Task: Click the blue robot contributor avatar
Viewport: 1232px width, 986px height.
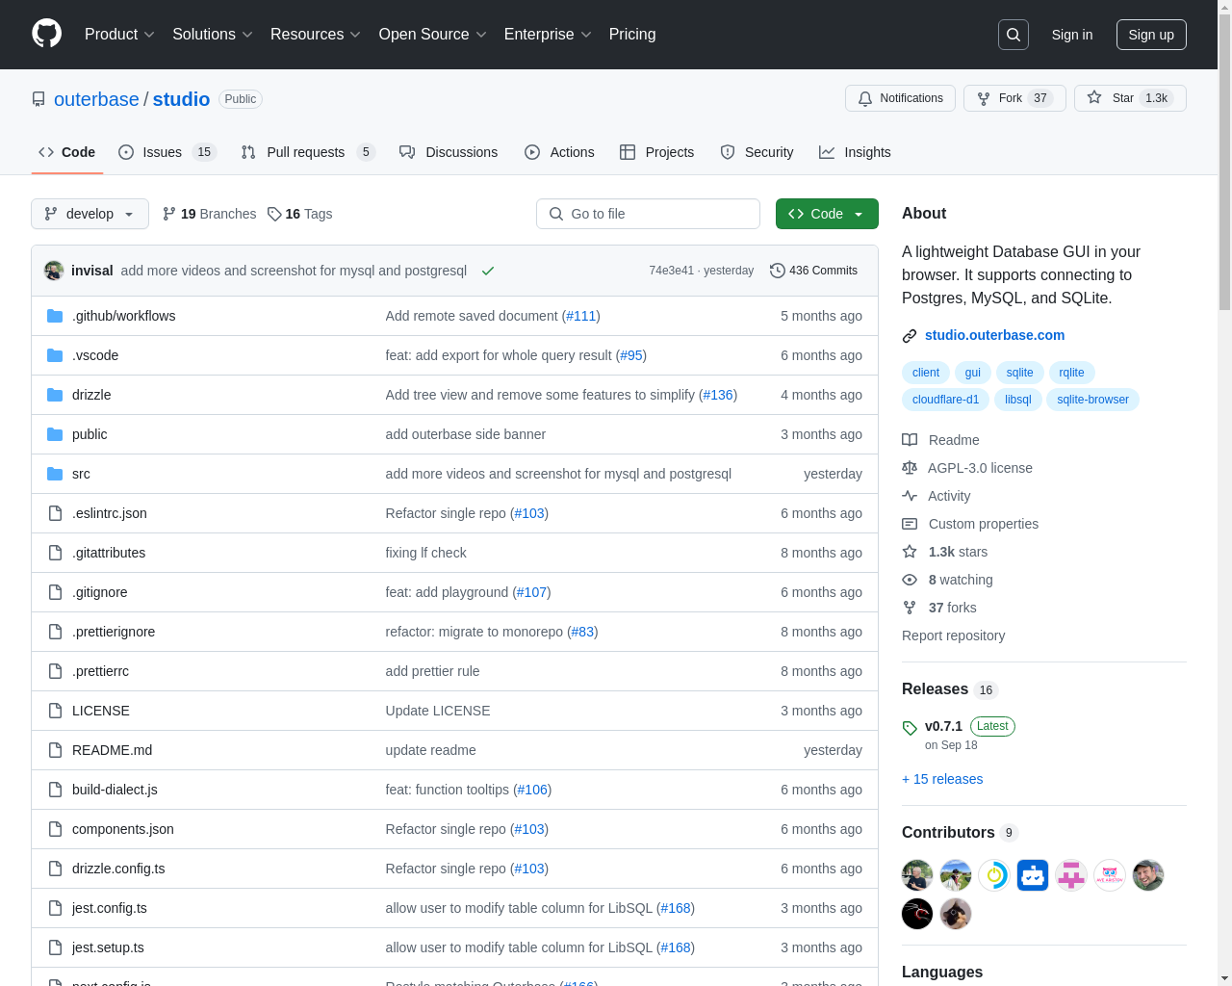Action: tap(1033, 875)
